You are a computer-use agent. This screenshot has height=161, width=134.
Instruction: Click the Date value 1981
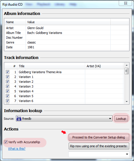31,47
